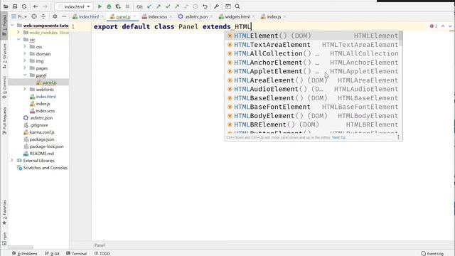Close the index.html editor tab

click(x=102, y=17)
